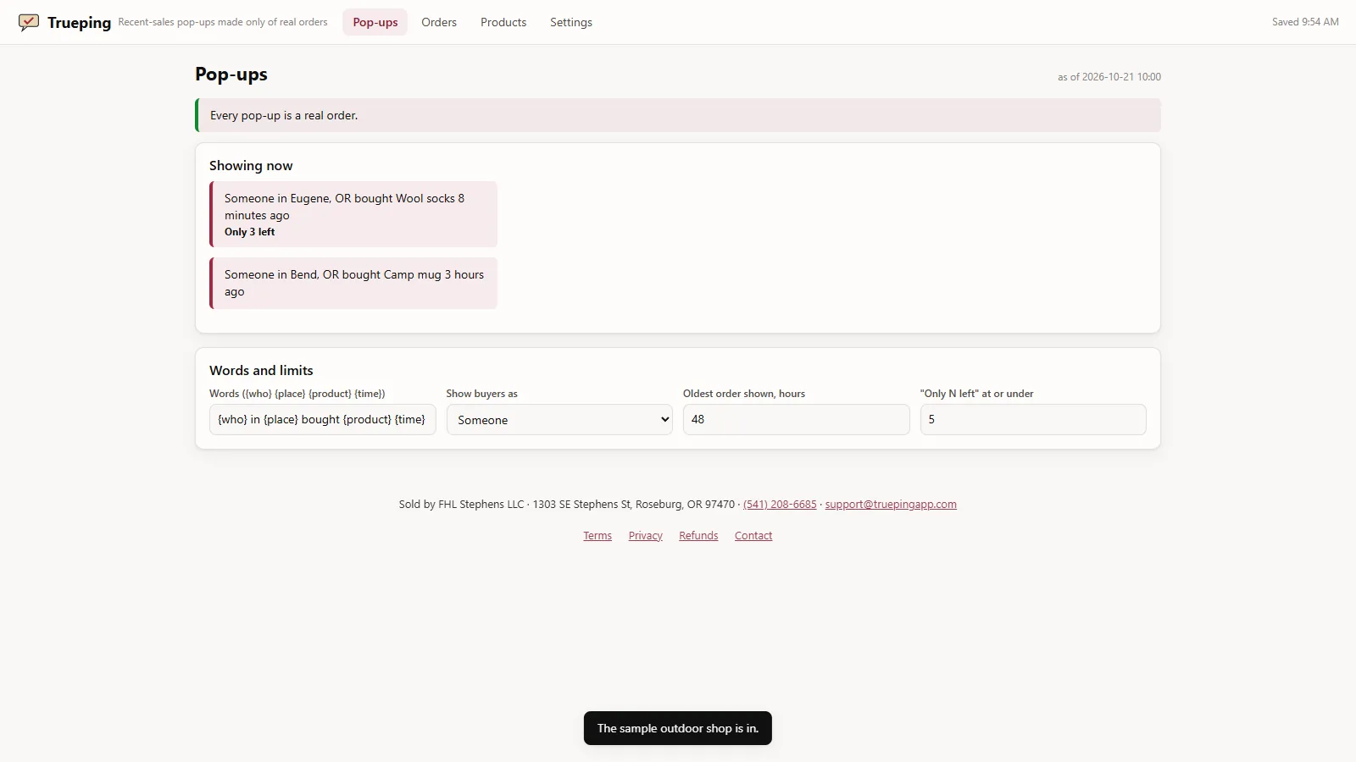Click the Showing now heading
Image resolution: width=1356 pixels, height=762 pixels.
point(251,166)
